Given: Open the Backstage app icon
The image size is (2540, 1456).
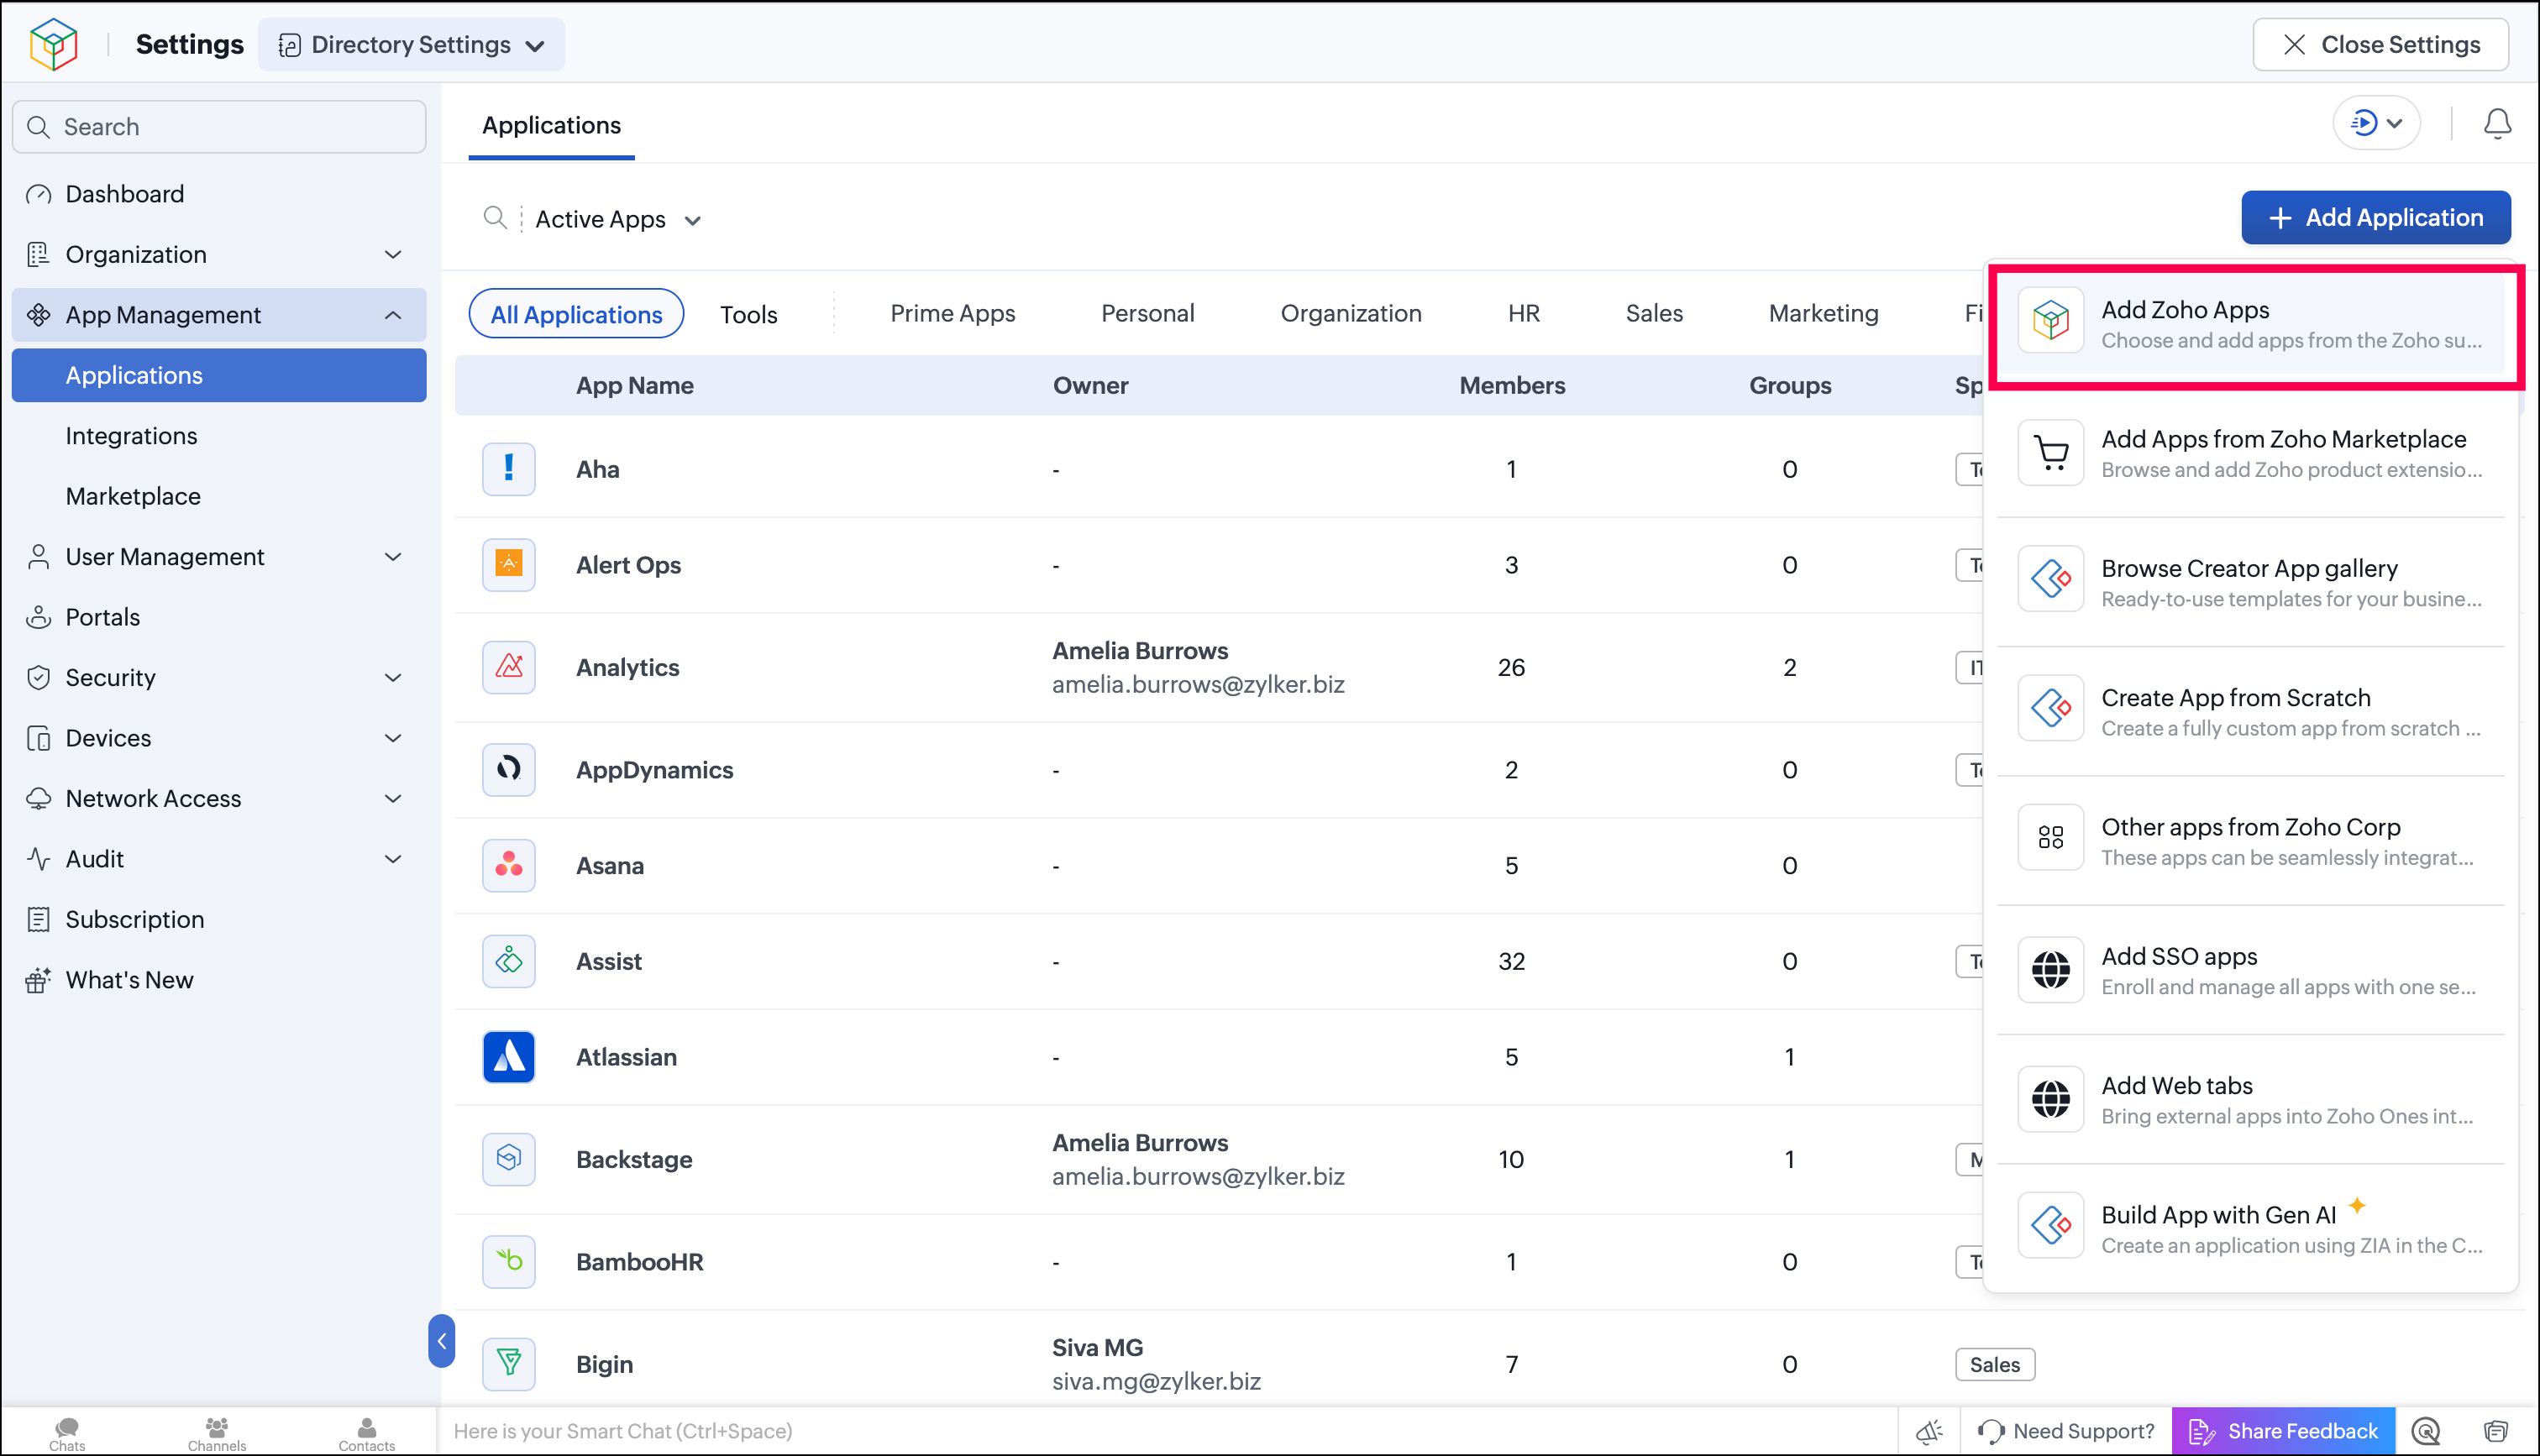Looking at the screenshot, I should (509, 1159).
